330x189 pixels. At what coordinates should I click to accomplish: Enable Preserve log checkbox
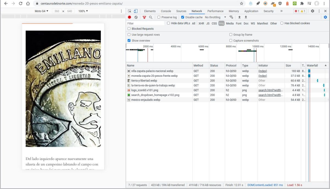[x=159, y=17]
